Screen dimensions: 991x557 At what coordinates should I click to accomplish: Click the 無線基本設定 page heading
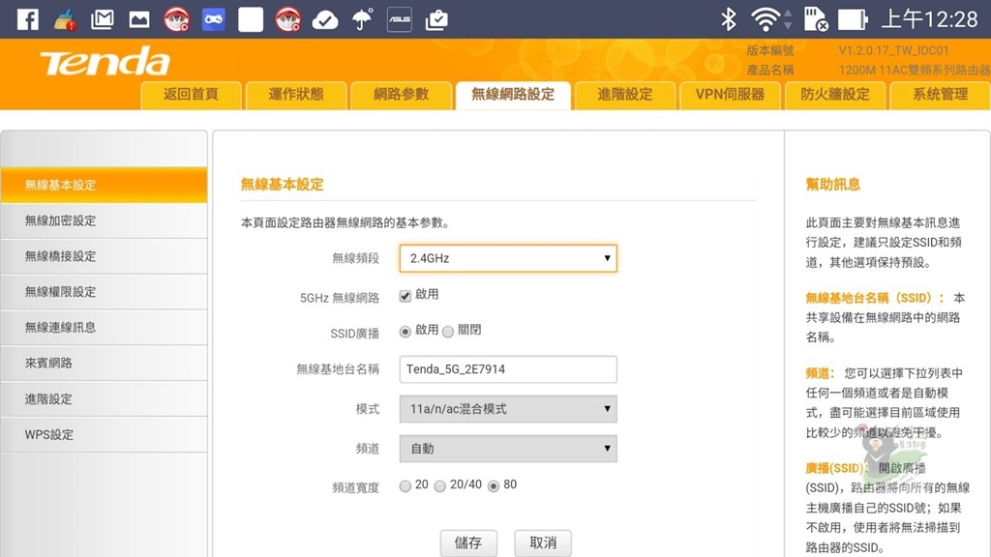coord(282,185)
